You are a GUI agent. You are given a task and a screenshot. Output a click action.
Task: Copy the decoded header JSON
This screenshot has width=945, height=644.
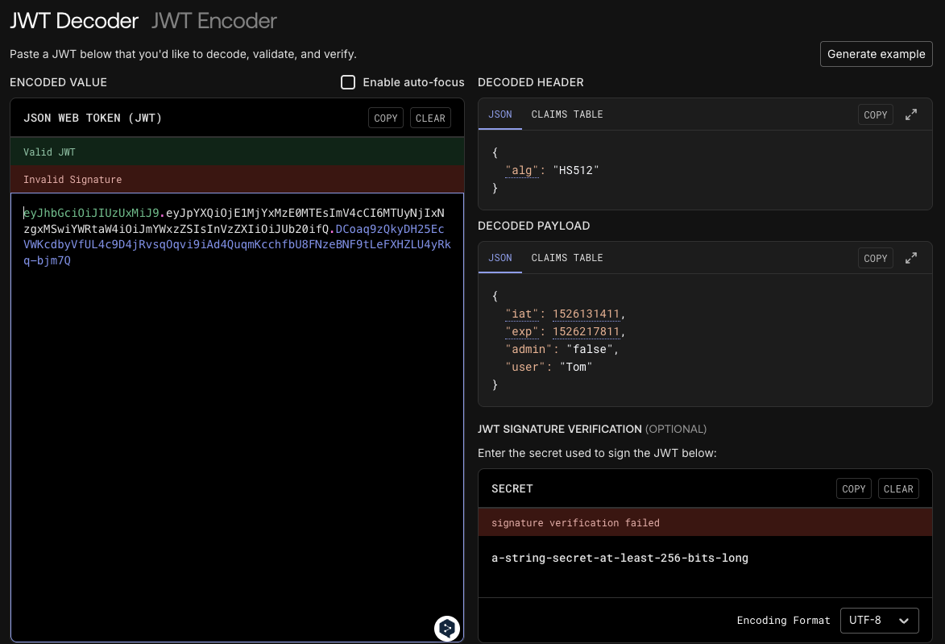[x=875, y=114]
